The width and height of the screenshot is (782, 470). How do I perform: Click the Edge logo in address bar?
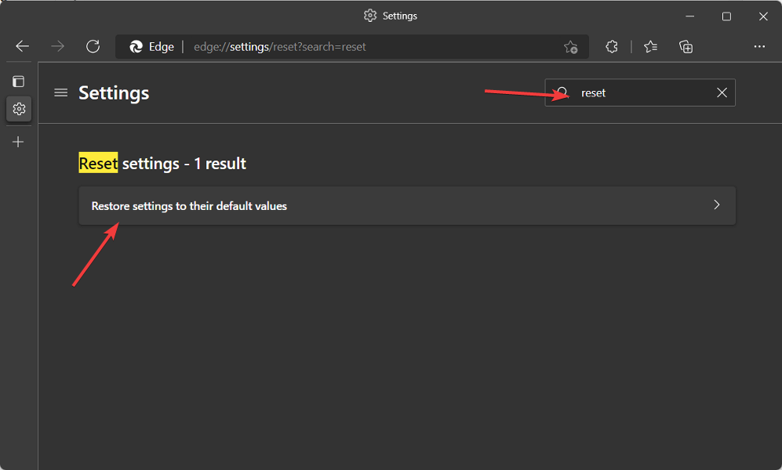[x=136, y=47]
